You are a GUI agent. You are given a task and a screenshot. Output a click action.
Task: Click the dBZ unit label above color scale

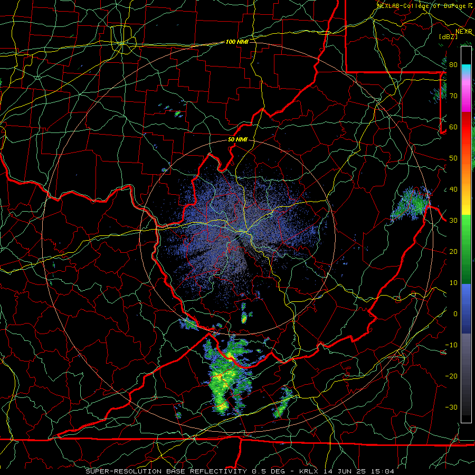point(448,37)
